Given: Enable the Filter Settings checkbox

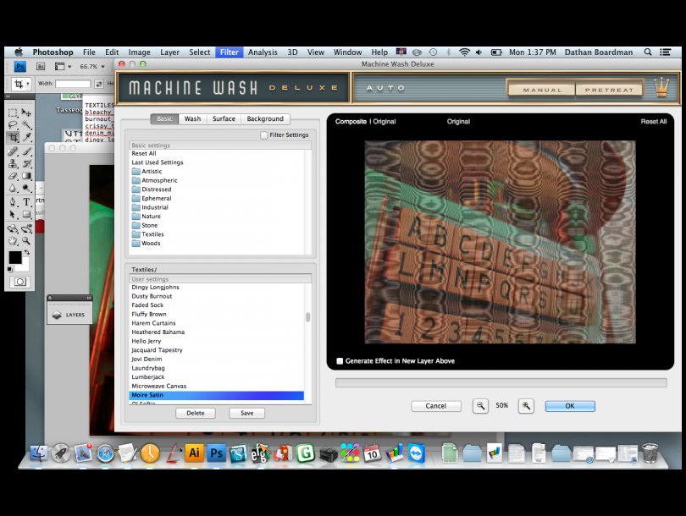Looking at the screenshot, I should click(263, 135).
